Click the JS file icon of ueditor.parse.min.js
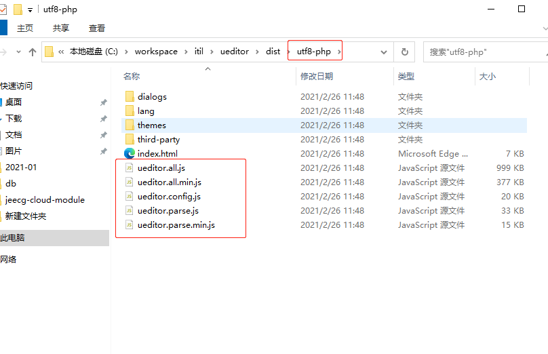 pyautogui.click(x=130, y=225)
